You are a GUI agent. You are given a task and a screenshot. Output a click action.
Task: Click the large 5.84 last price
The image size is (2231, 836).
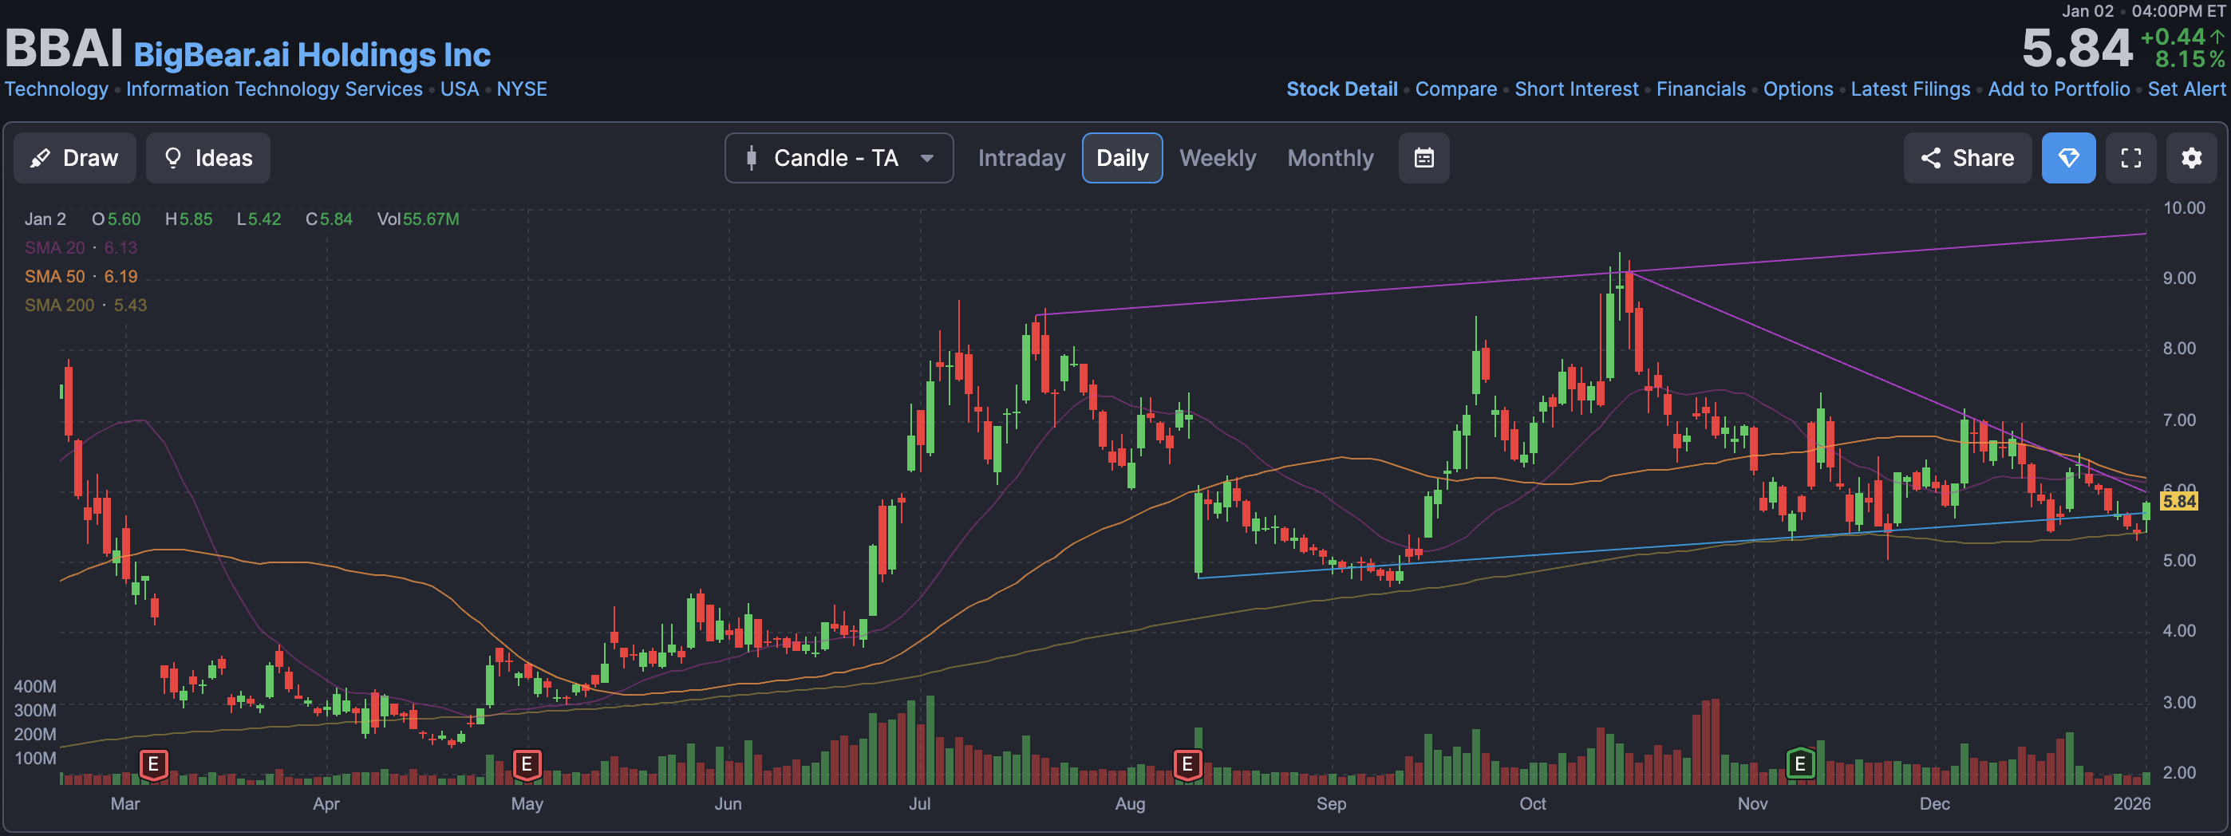coord(2077,49)
